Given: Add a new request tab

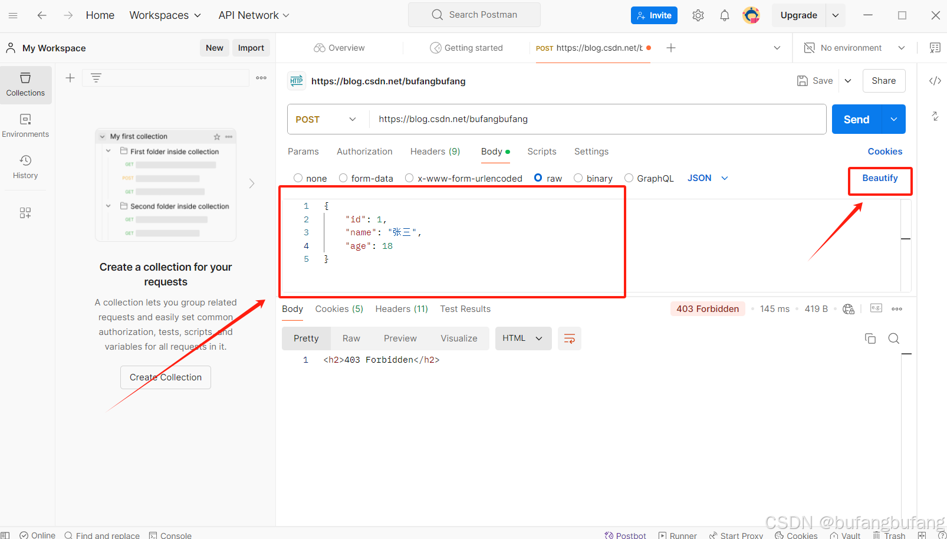Looking at the screenshot, I should click(x=671, y=48).
